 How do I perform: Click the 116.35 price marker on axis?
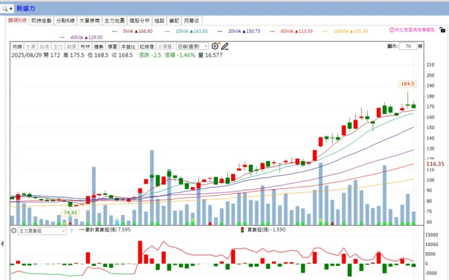click(435, 164)
